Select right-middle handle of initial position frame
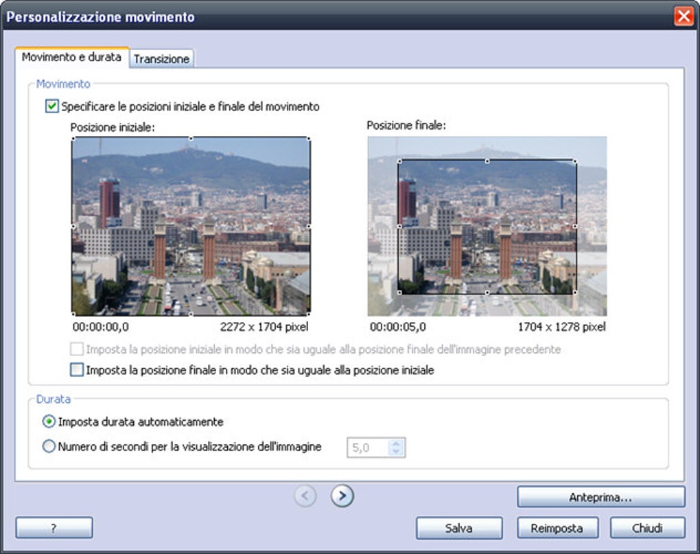The width and height of the screenshot is (700, 554). pyautogui.click(x=309, y=227)
